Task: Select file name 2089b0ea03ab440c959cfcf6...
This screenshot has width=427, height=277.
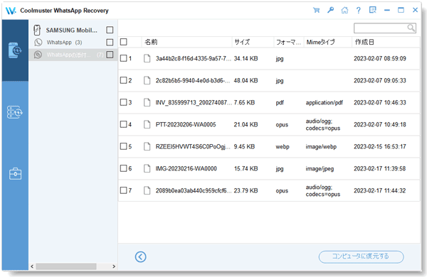Action: pyautogui.click(x=194, y=190)
